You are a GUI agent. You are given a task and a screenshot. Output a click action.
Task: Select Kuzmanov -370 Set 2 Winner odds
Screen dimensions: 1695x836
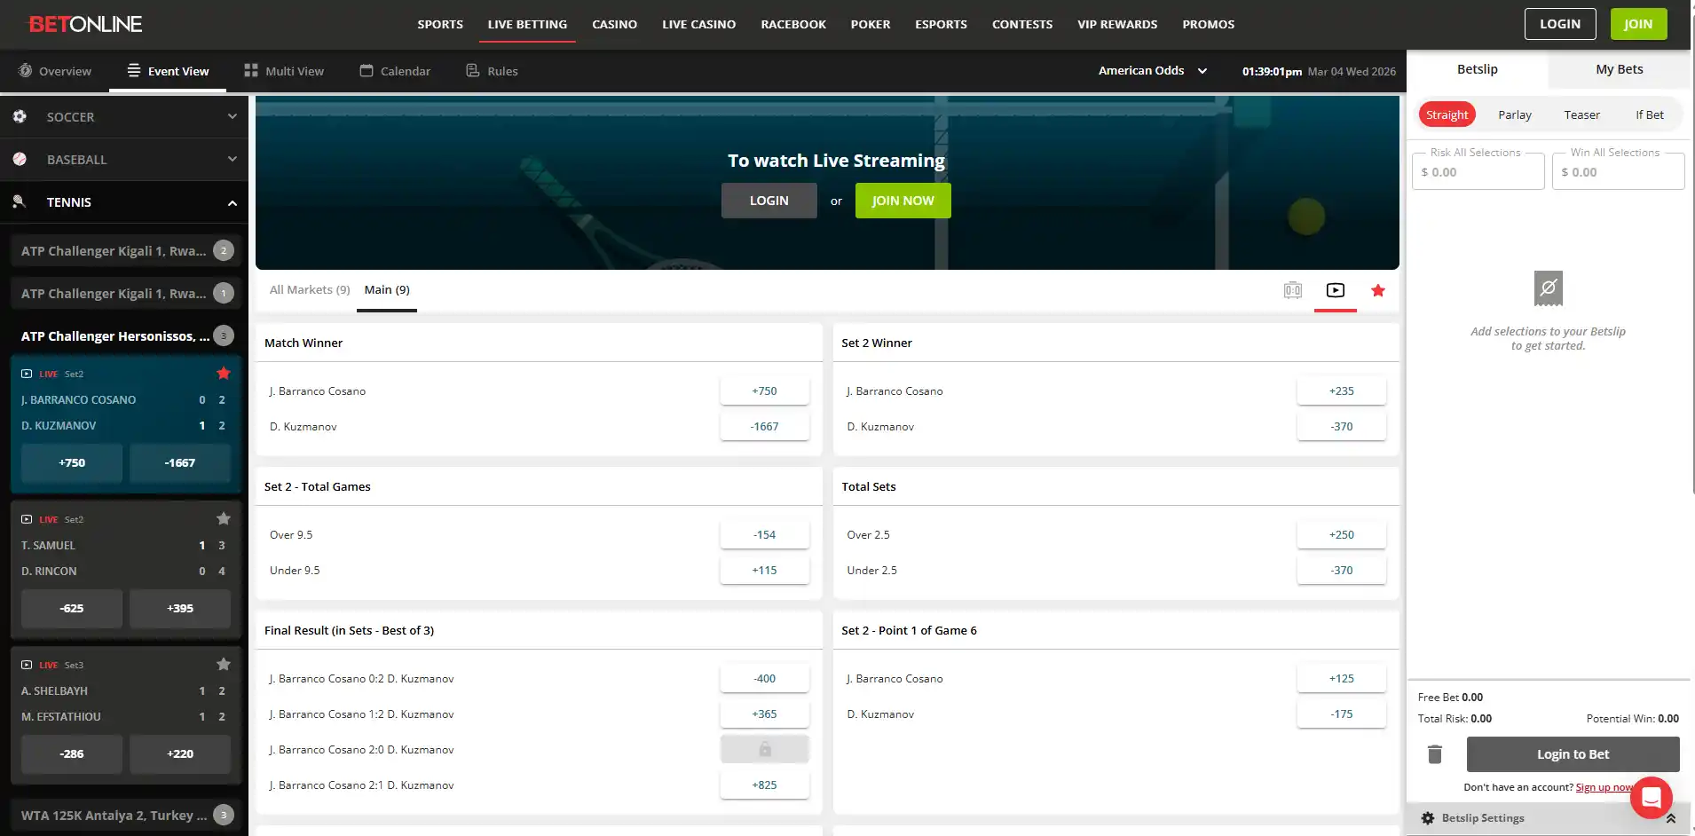point(1342,426)
